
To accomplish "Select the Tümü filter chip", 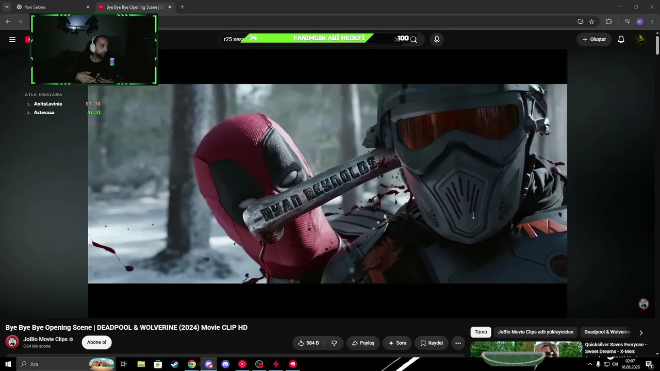I will 481,332.
